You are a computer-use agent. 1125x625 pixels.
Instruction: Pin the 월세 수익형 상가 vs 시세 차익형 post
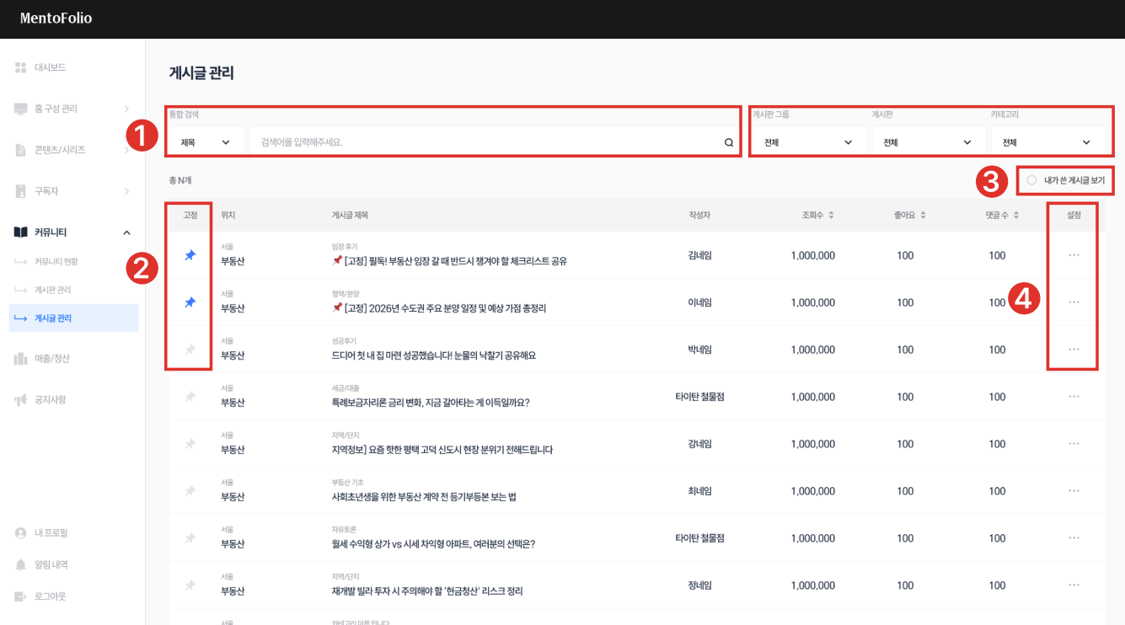pyautogui.click(x=190, y=538)
